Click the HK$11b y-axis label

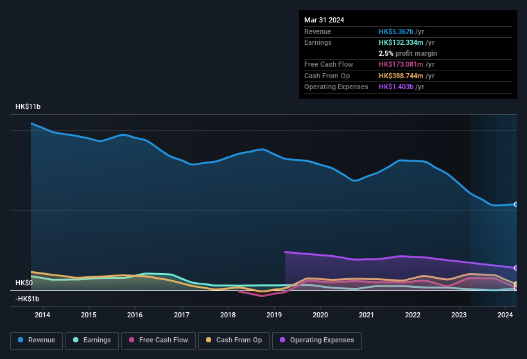pyautogui.click(x=28, y=106)
